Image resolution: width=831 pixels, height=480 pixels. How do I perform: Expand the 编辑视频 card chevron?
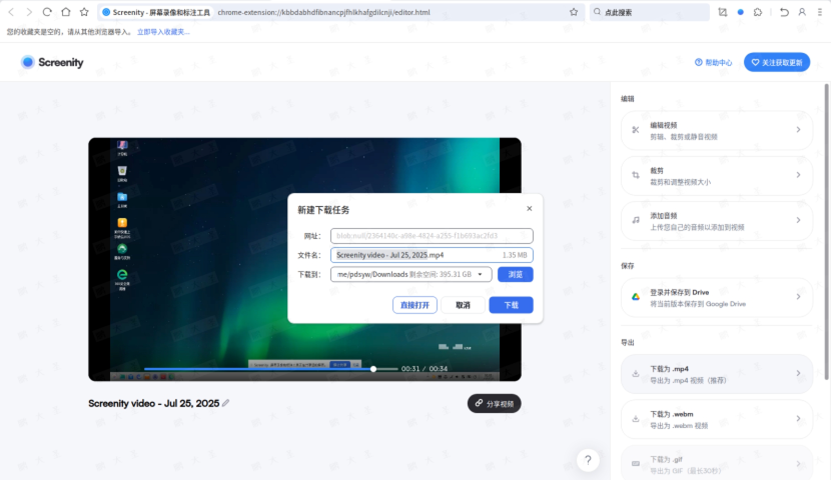pyautogui.click(x=798, y=129)
